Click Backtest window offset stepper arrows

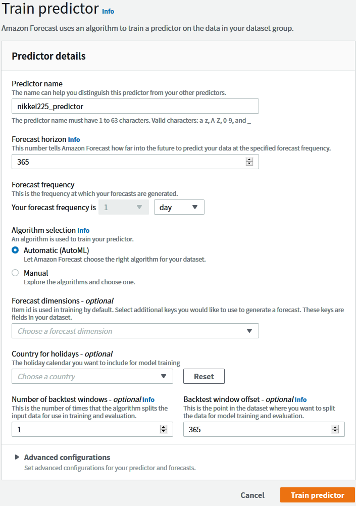coord(335,429)
